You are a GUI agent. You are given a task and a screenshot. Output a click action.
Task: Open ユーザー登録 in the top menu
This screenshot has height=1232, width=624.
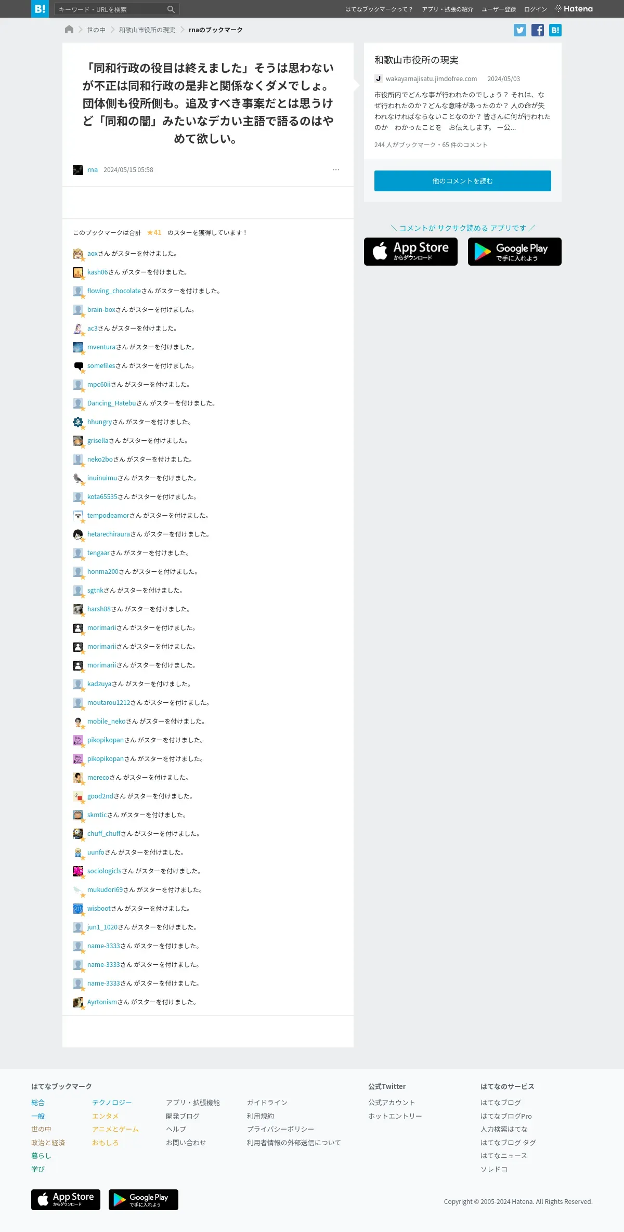pyautogui.click(x=499, y=9)
